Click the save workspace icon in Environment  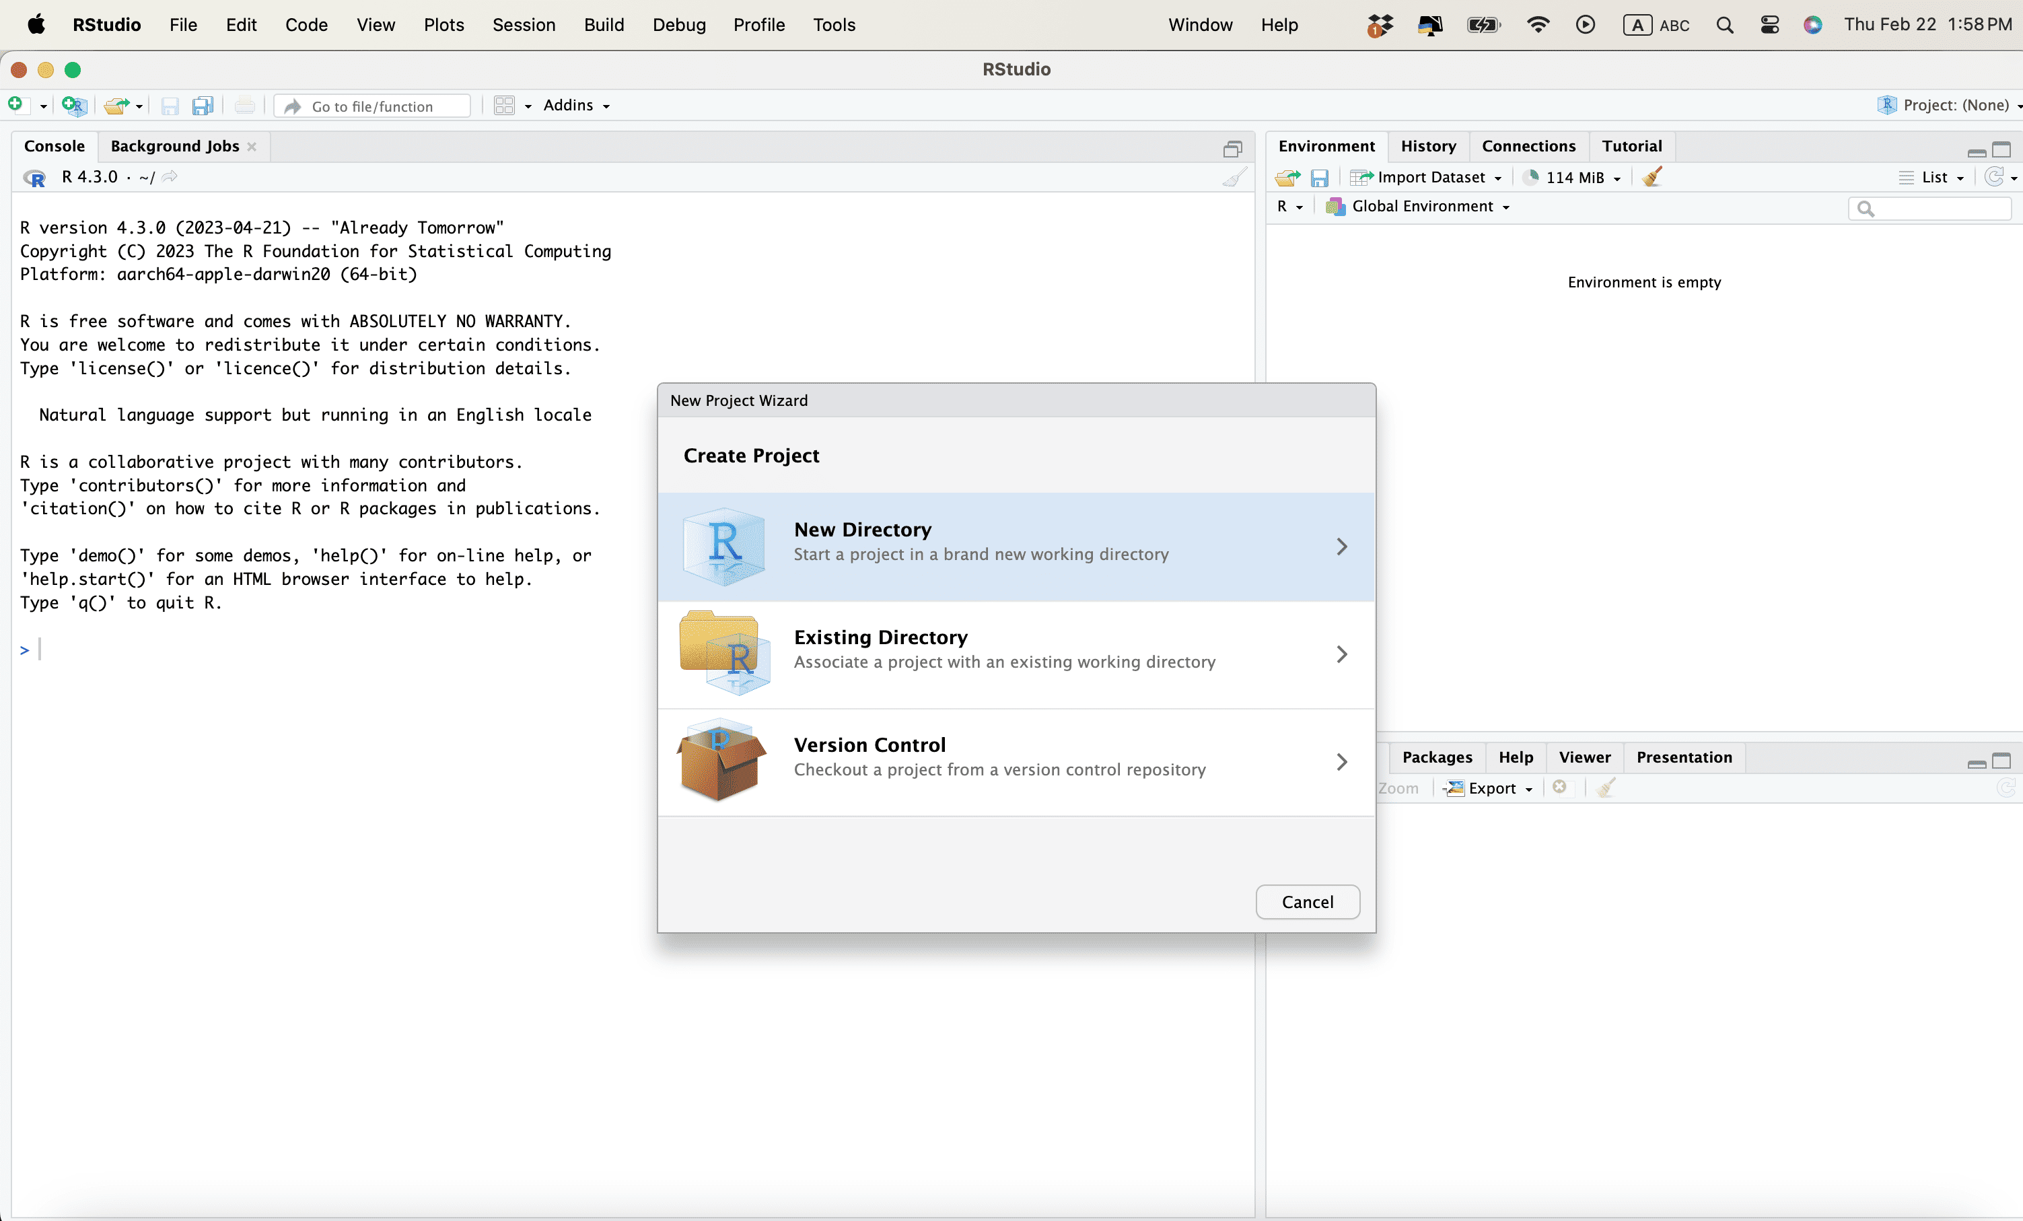click(x=1319, y=177)
